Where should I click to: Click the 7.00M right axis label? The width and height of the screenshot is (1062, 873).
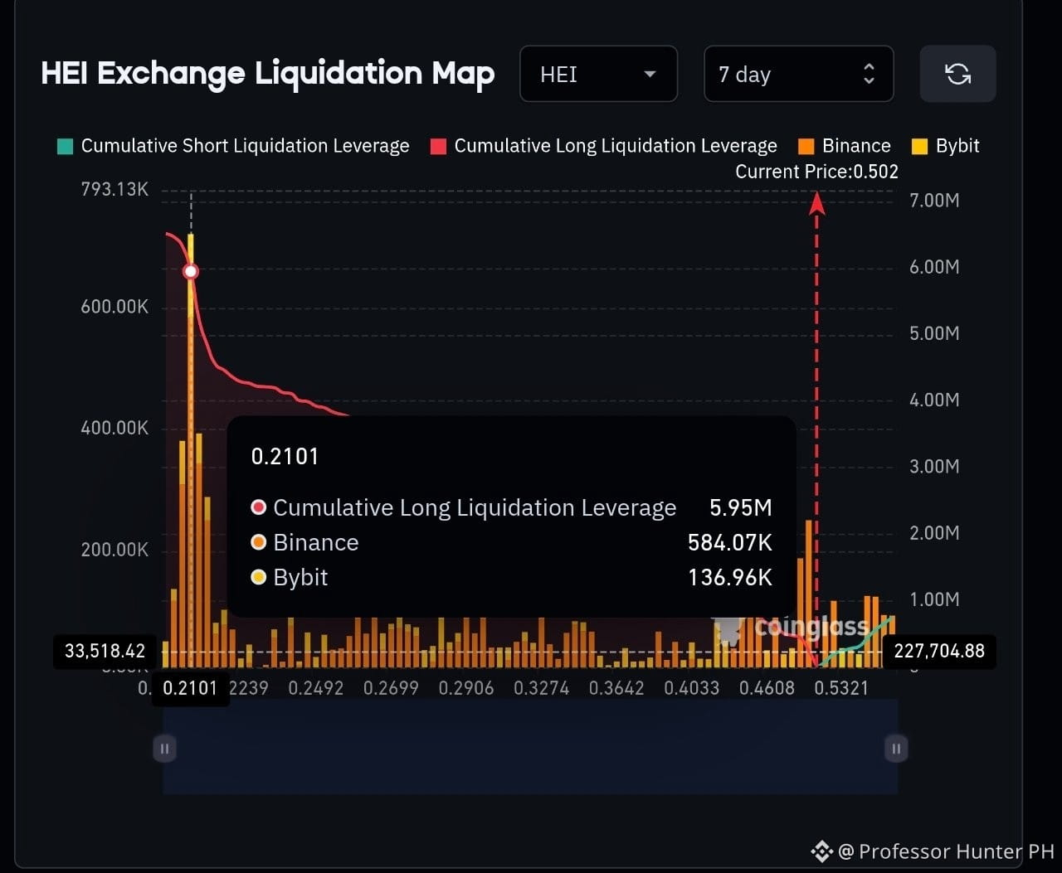[x=934, y=201]
